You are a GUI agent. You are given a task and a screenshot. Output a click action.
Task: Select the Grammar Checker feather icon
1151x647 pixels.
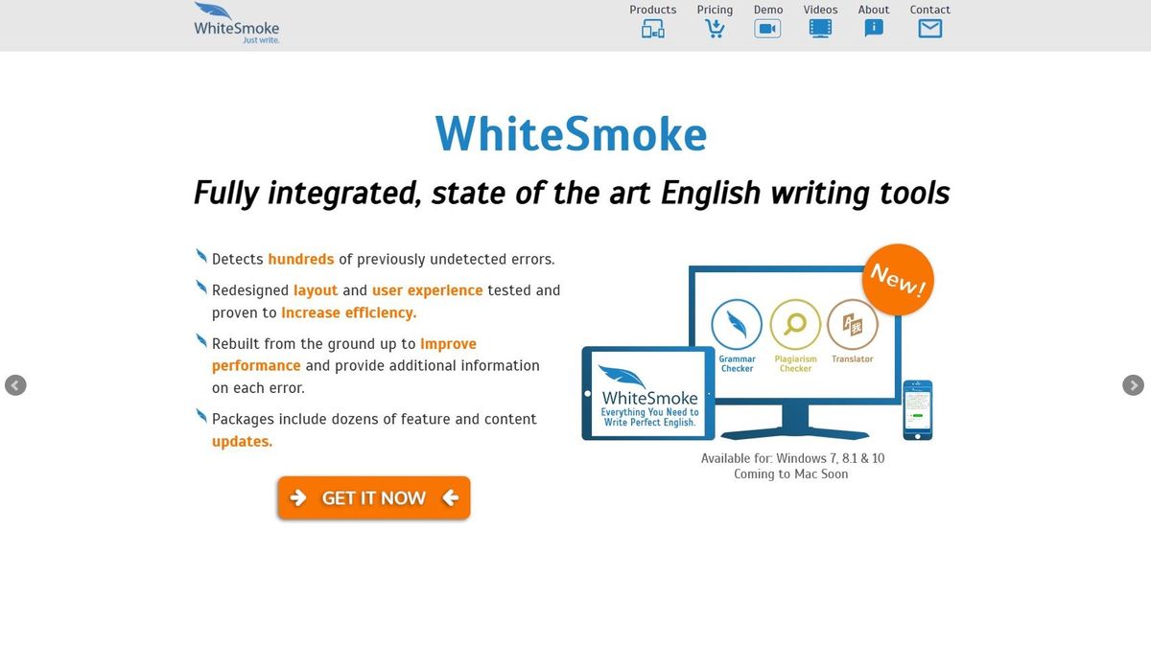point(736,323)
